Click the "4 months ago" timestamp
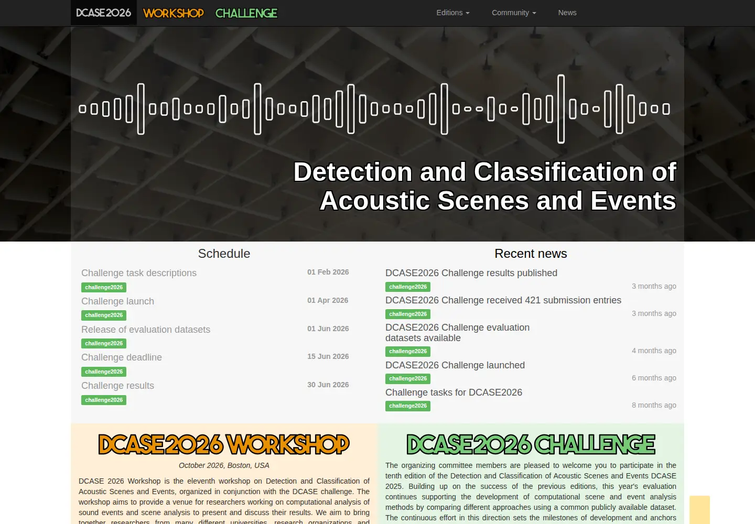The image size is (755, 524). (x=654, y=351)
